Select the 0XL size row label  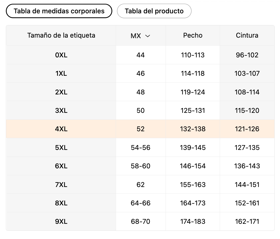point(61,55)
